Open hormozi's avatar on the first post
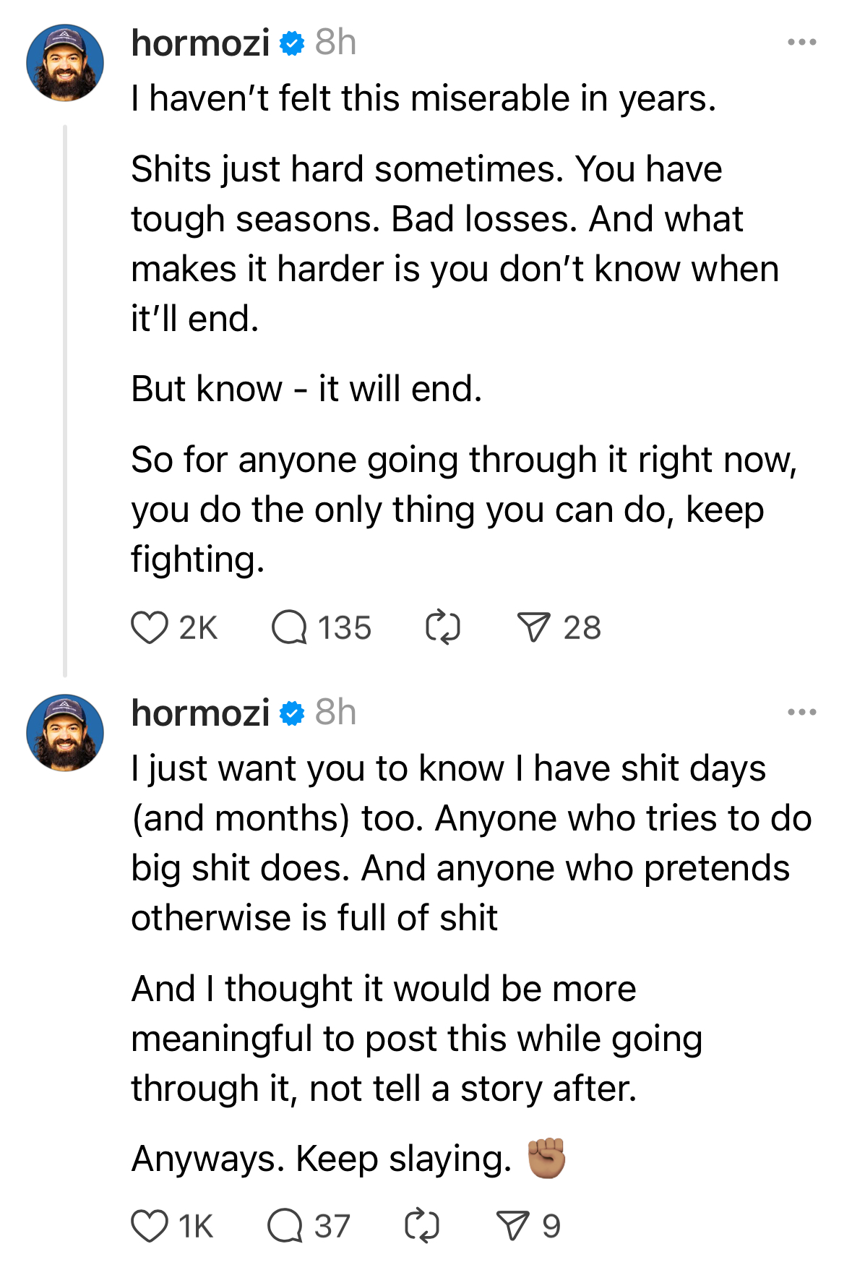This screenshot has height=1270, width=852. tap(65, 63)
